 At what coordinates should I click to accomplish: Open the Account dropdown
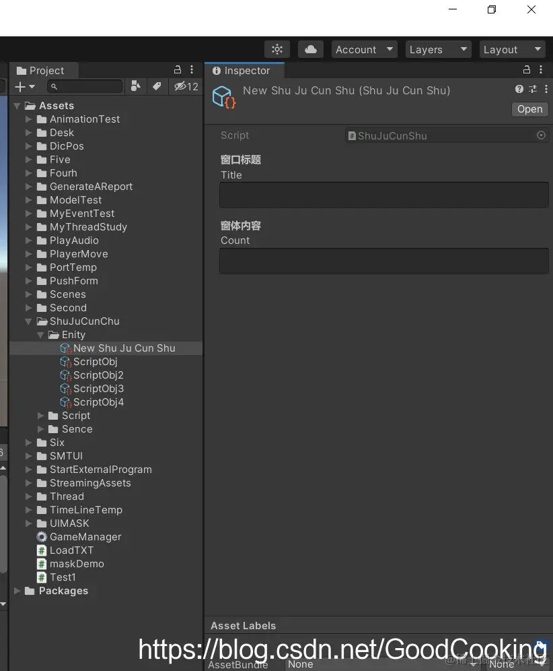pos(364,49)
